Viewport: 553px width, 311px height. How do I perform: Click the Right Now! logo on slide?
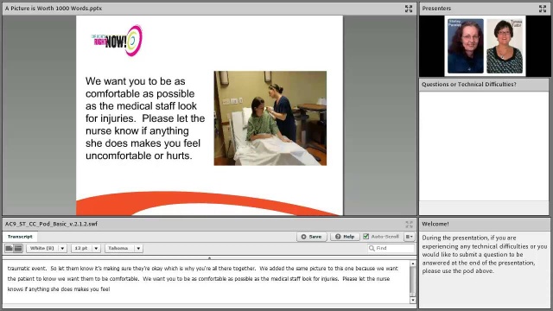pos(117,41)
